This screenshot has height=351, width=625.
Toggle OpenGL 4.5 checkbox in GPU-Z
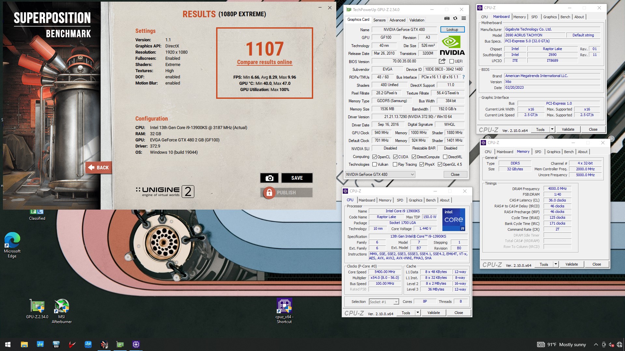tap(440, 164)
